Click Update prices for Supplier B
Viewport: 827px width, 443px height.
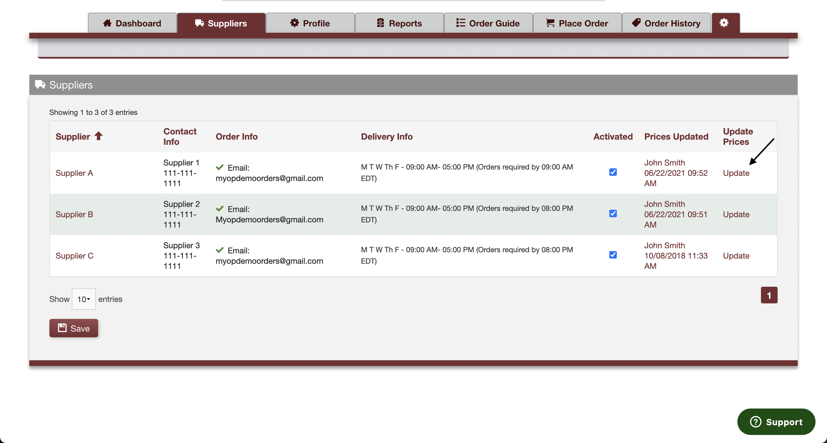click(736, 214)
